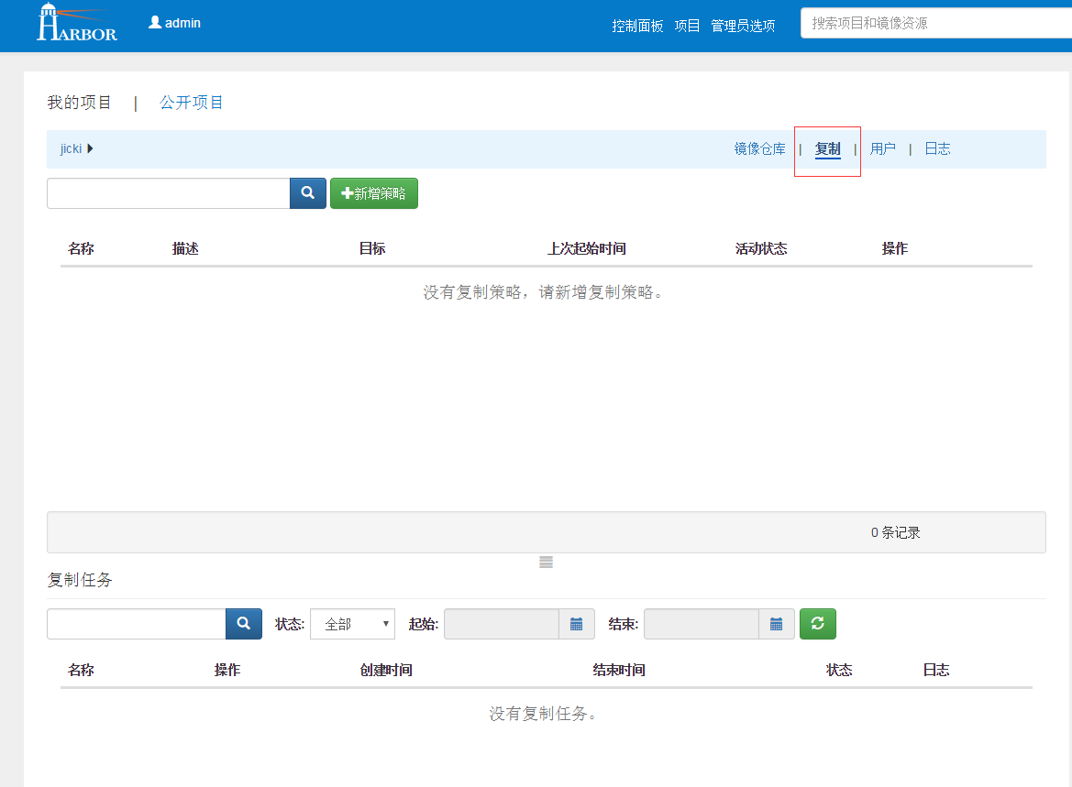Image resolution: width=1072 pixels, height=787 pixels.
Task: Expand the jicki project switcher arrow
Action: coord(90,148)
